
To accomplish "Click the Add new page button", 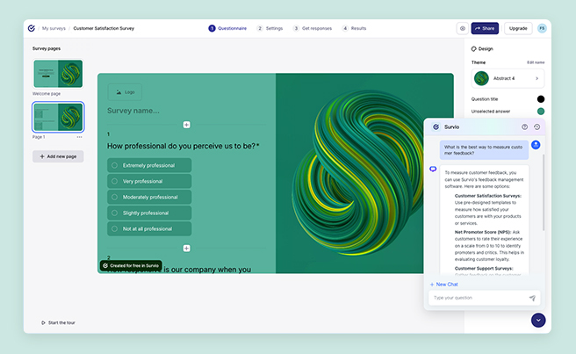I will click(x=58, y=156).
